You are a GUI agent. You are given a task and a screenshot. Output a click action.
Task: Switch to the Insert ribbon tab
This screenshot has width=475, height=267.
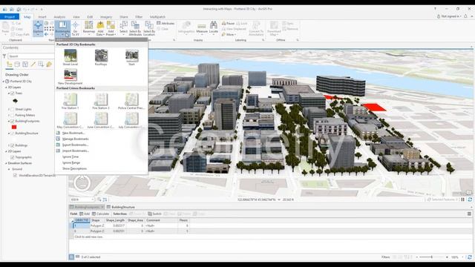[42, 17]
